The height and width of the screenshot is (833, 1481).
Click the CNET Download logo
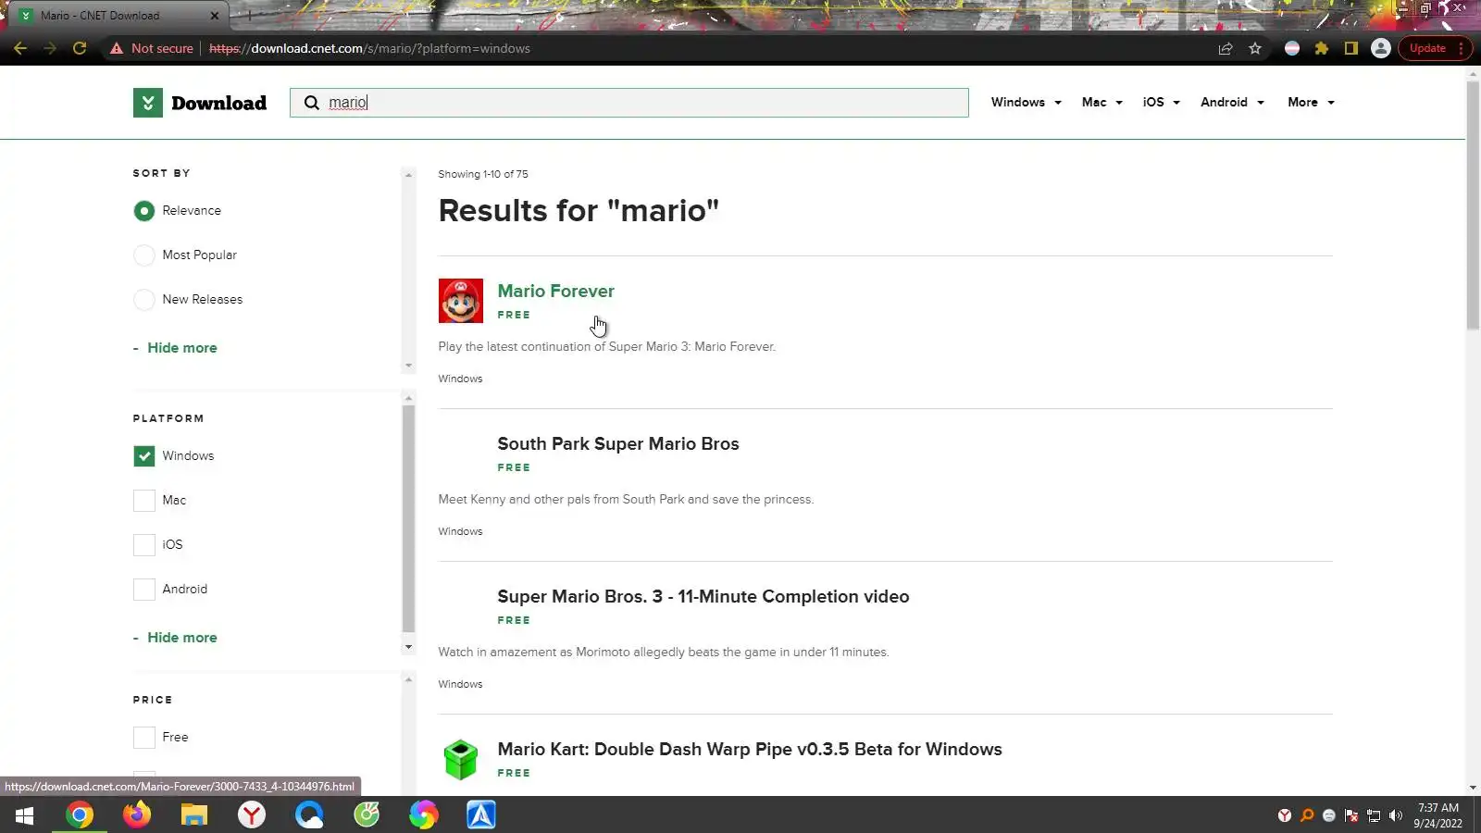(200, 103)
